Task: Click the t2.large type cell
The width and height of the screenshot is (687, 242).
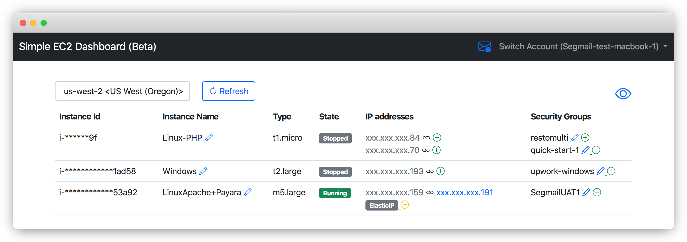Action: pos(287,171)
